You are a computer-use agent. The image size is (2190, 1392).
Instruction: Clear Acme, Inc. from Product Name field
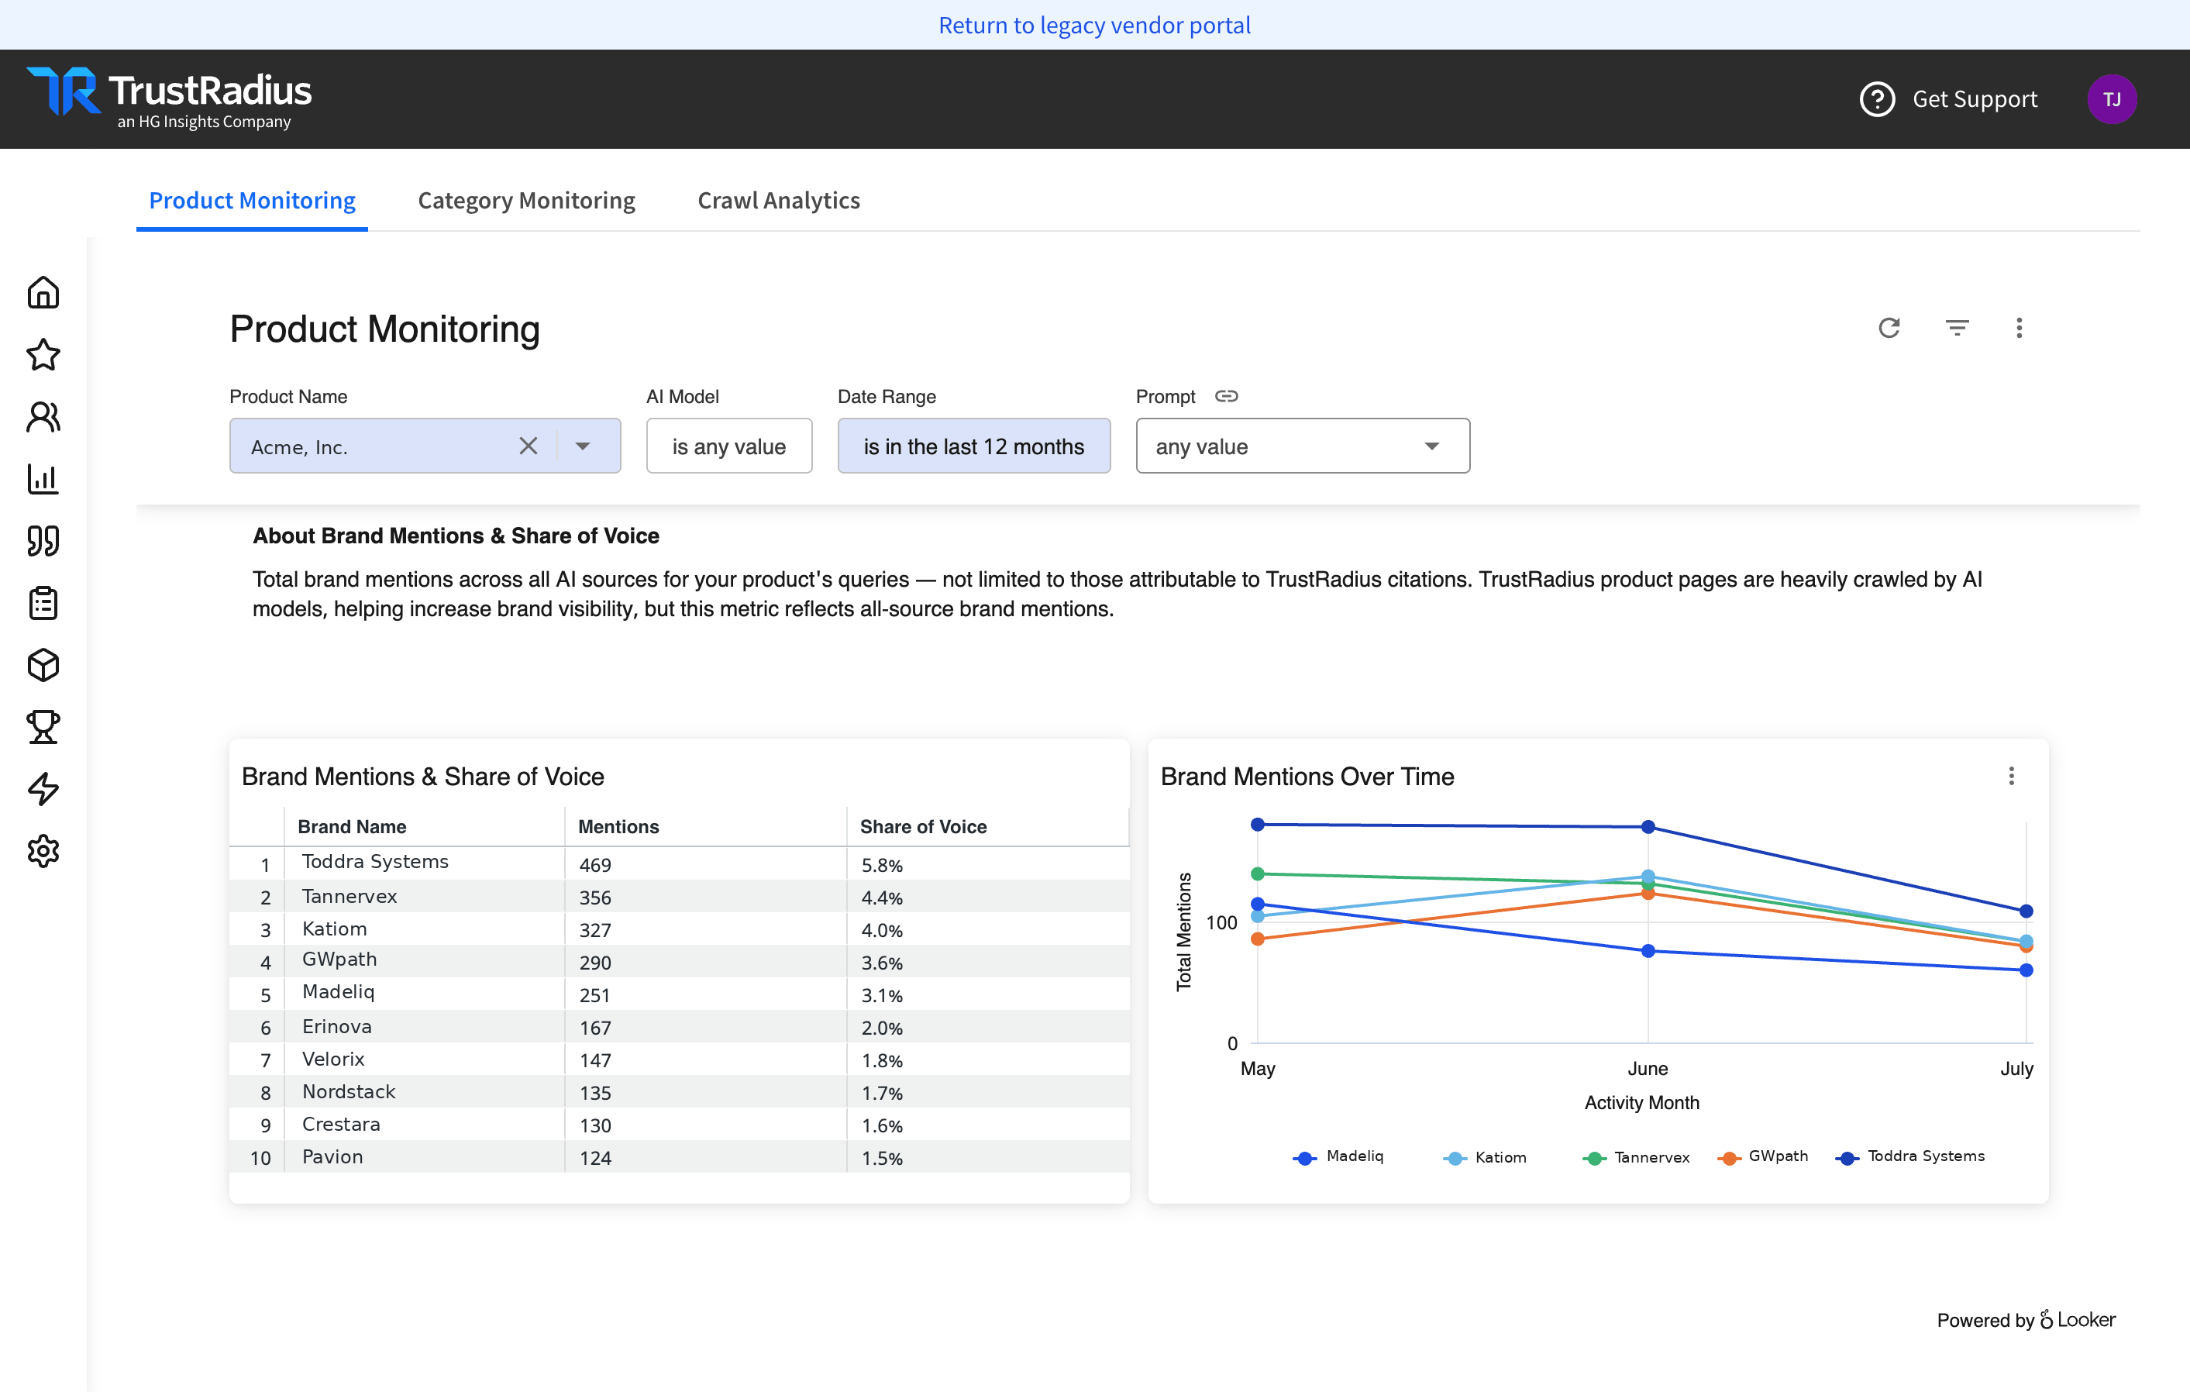coord(529,446)
